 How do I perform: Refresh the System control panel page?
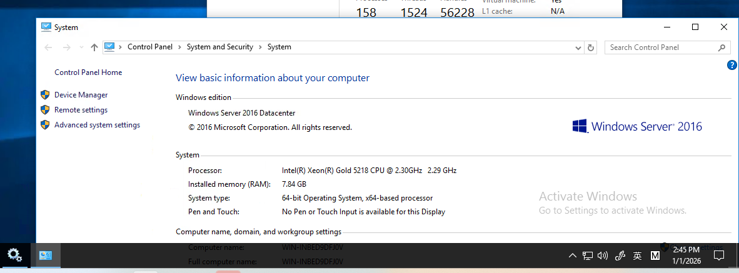(x=591, y=47)
